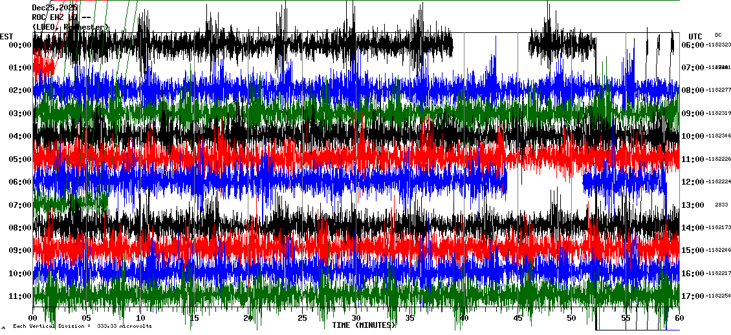Image resolution: width=731 pixels, height=335 pixels.
Task: Click the DC value 2833
Action: (721, 205)
